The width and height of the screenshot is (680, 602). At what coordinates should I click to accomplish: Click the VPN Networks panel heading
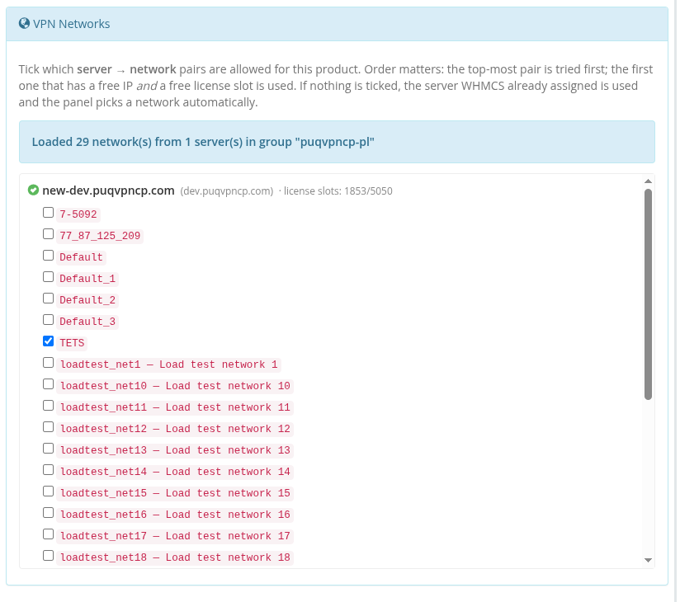pyautogui.click(x=71, y=24)
